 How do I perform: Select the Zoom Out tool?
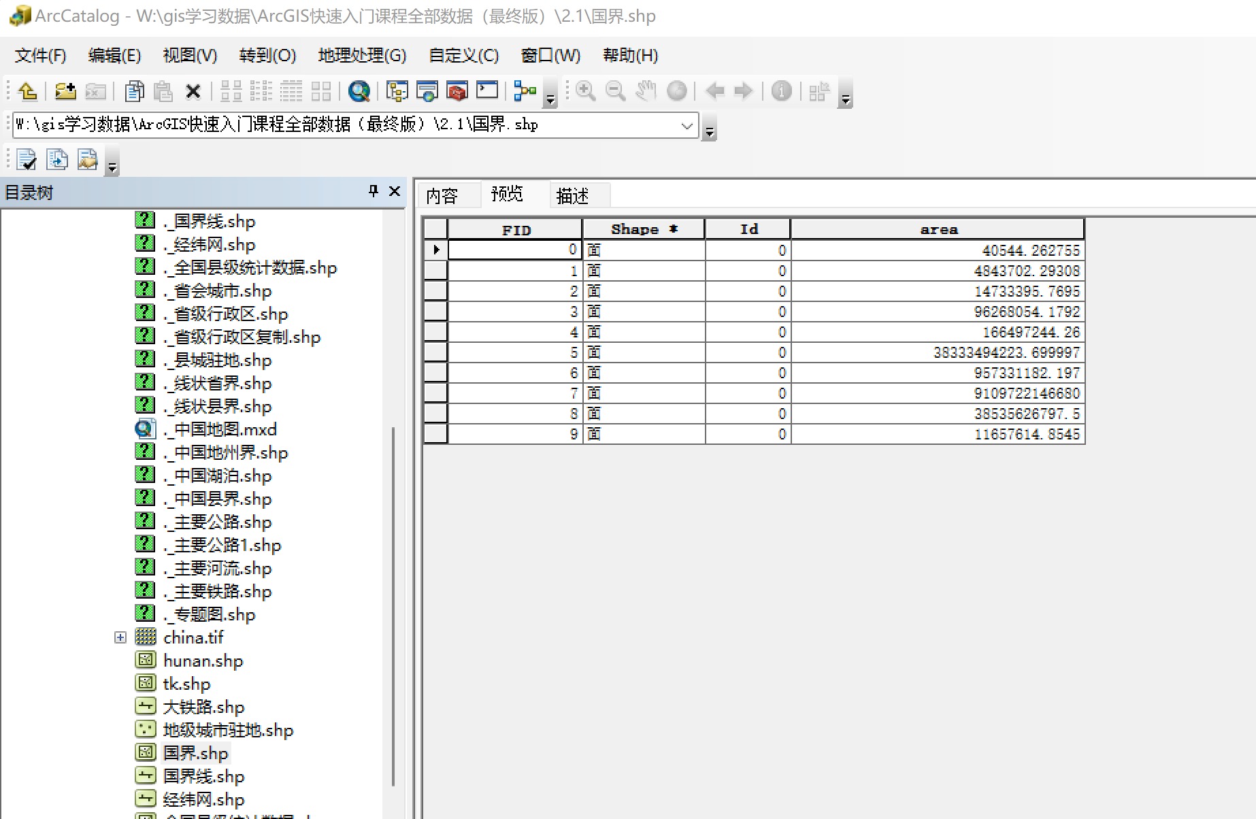pyautogui.click(x=615, y=90)
